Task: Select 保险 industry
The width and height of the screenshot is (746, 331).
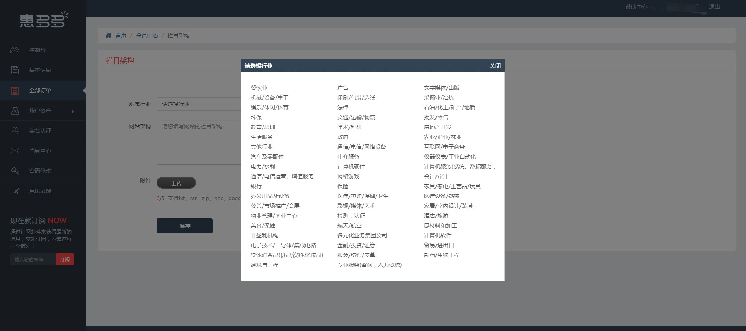Action: (343, 186)
